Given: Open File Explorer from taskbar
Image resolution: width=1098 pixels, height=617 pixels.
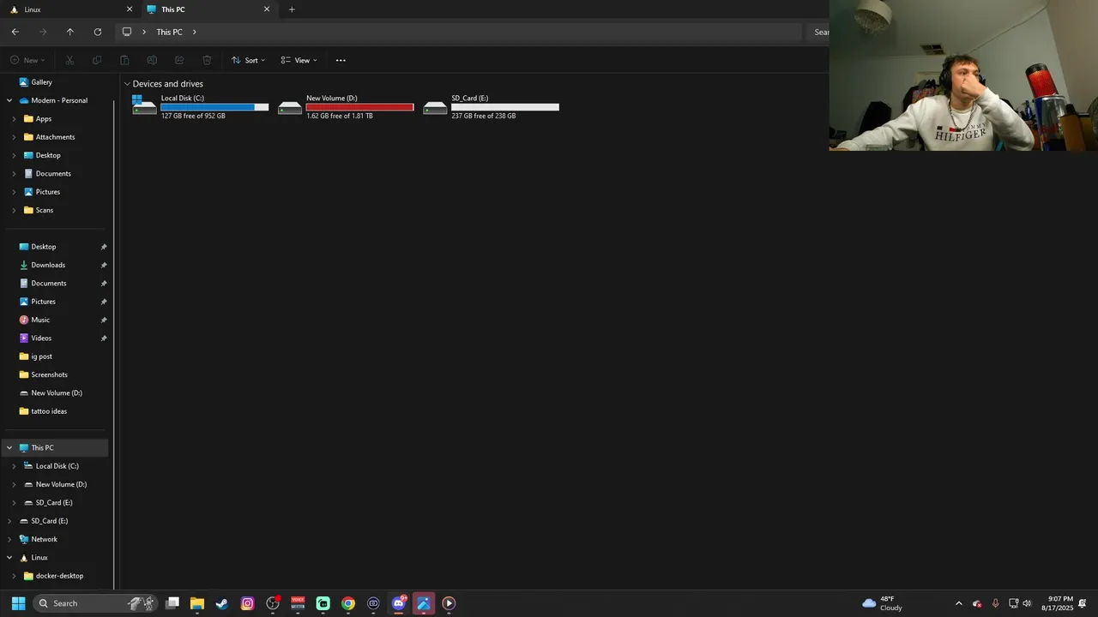Looking at the screenshot, I should (x=196, y=603).
